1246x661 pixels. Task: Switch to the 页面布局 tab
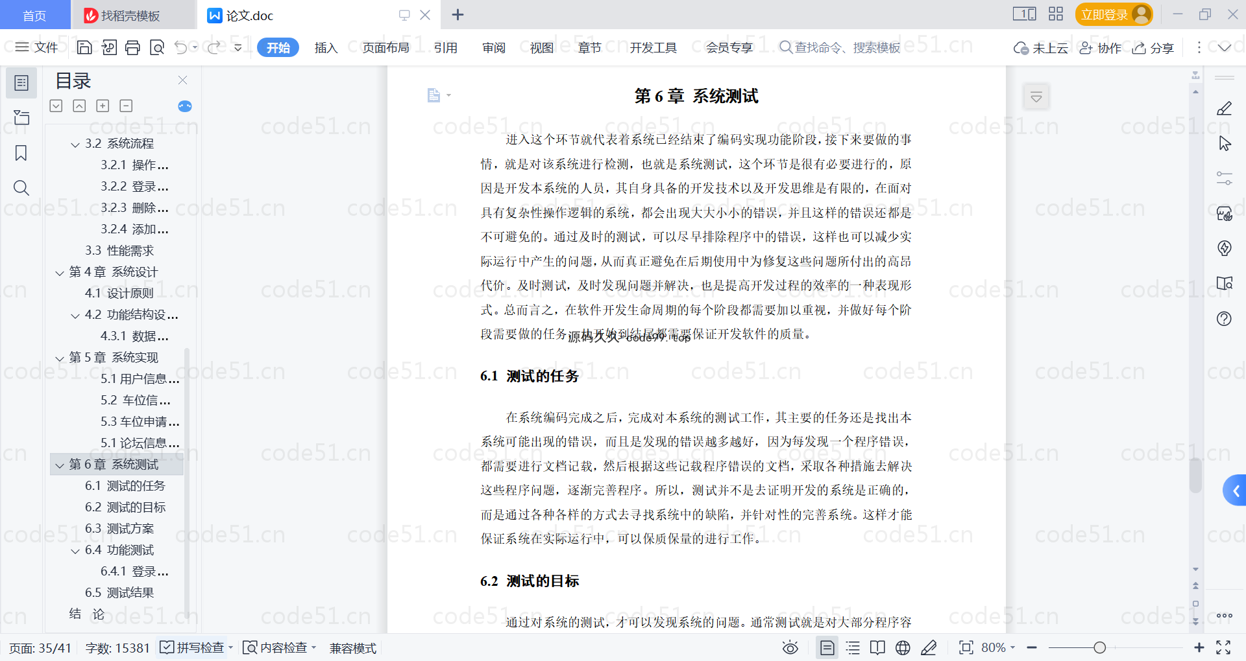(x=385, y=47)
